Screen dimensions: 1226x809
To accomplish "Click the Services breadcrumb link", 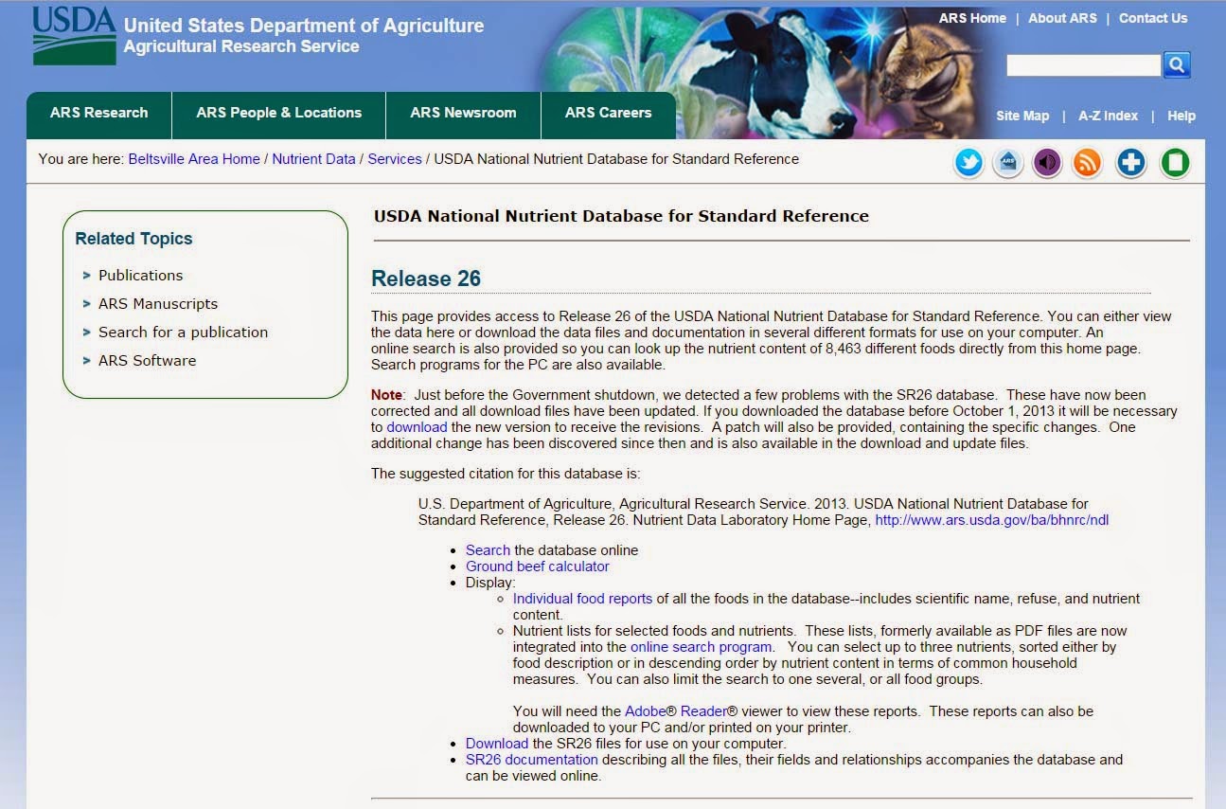I will pyautogui.click(x=395, y=159).
